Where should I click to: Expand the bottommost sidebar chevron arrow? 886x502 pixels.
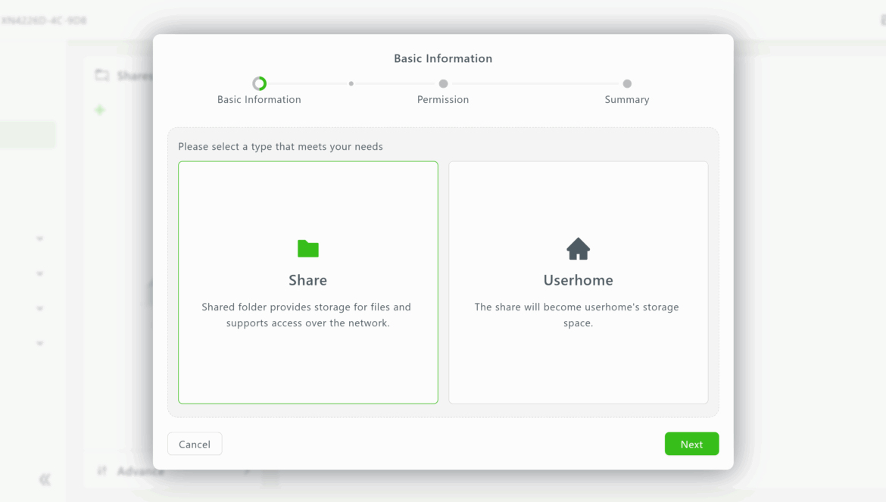click(40, 343)
